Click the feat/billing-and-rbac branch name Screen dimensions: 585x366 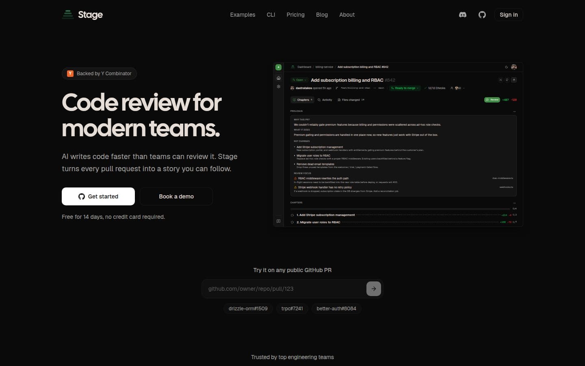[355, 88]
